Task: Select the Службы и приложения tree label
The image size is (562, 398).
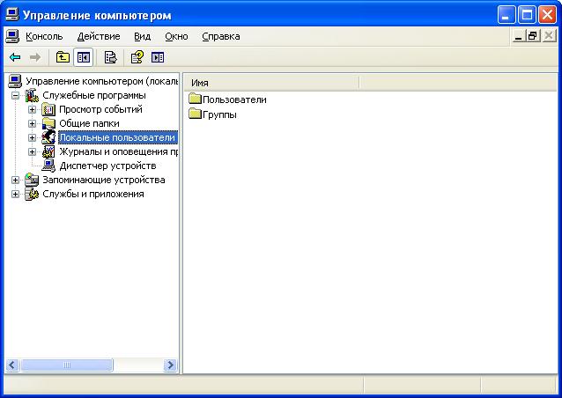Action: point(93,194)
